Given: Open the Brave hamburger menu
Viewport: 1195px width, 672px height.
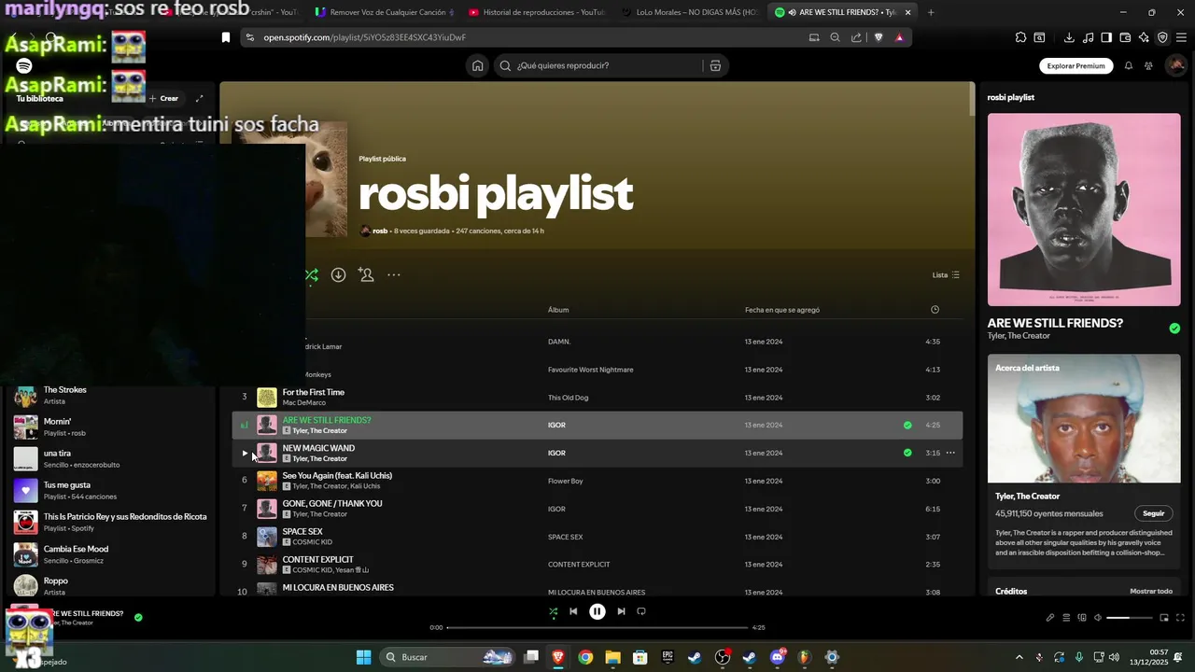Looking at the screenshot, I should (x=1181, y=37).
